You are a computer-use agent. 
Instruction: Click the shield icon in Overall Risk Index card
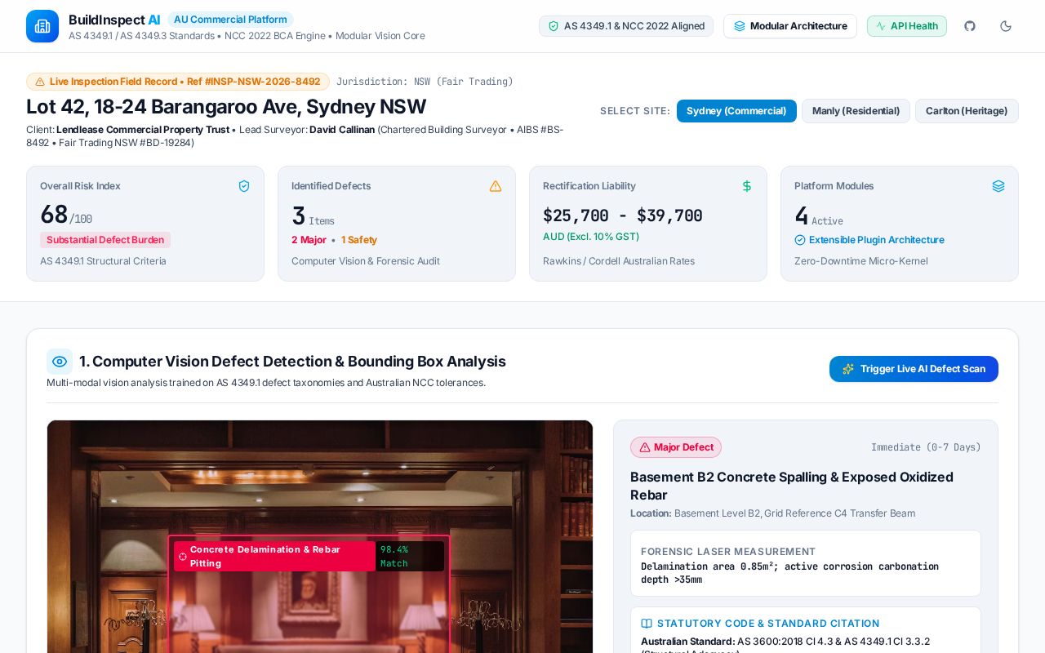244,186
